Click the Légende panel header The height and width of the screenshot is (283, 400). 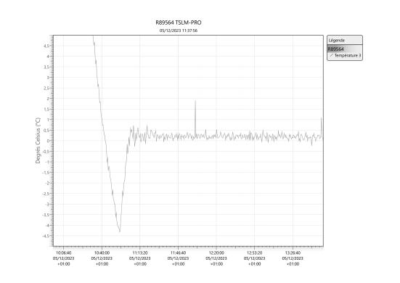(345, 41)
